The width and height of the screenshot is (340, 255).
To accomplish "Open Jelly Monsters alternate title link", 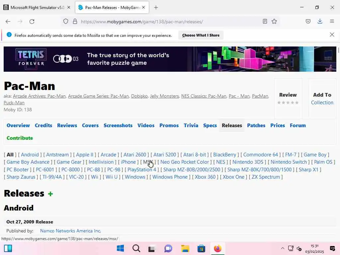I will tap(164, 96).
